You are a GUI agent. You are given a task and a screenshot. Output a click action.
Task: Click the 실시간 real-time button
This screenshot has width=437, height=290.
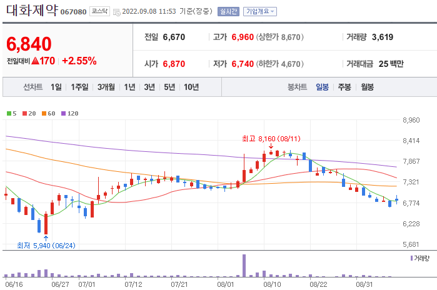click(x=228, y=11)
